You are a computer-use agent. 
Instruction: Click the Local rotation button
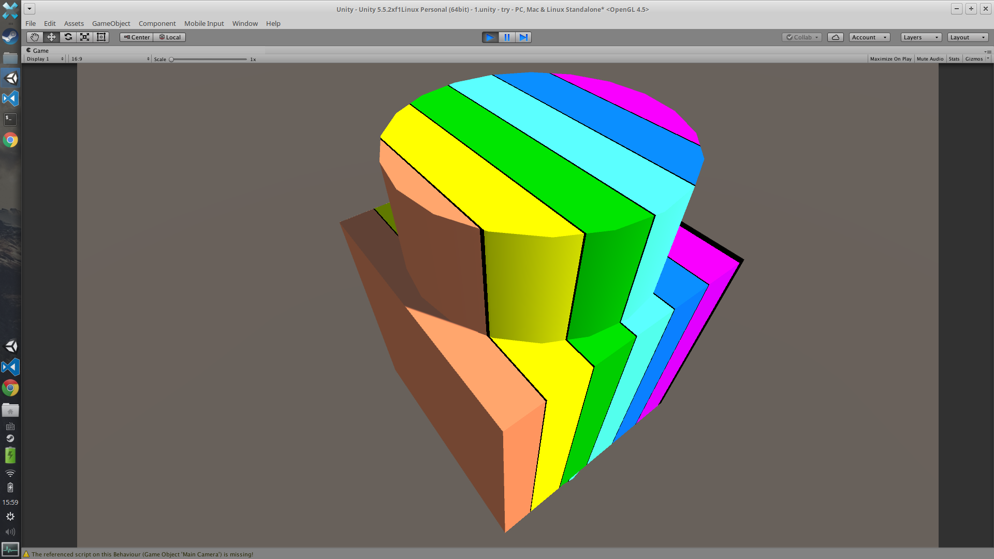click(x=170, y=37)
